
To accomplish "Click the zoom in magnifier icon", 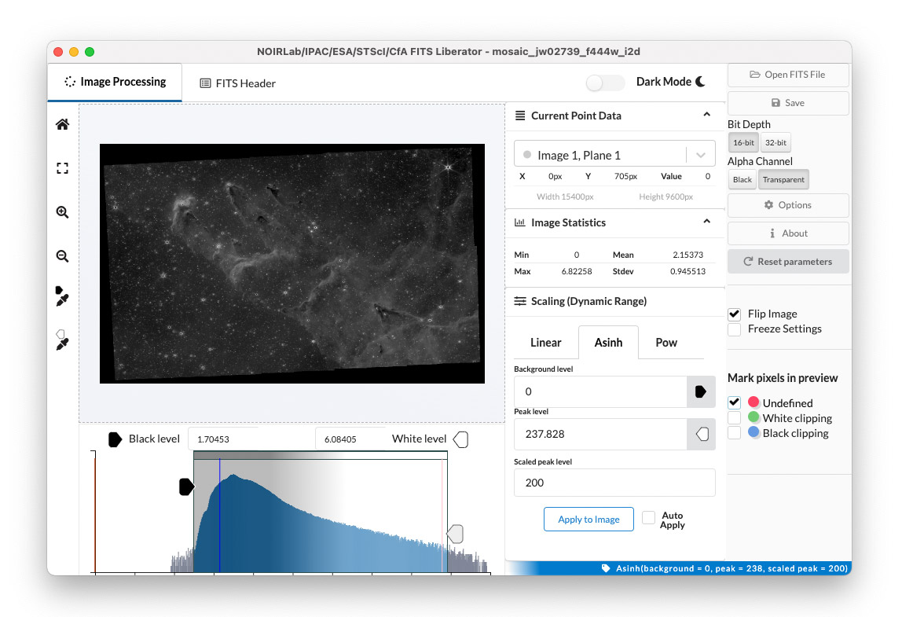I will click(62, 212).
